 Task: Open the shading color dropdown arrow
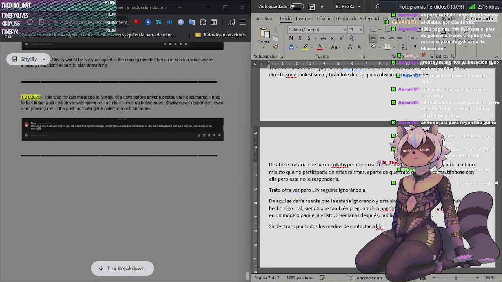coord(379,47)
